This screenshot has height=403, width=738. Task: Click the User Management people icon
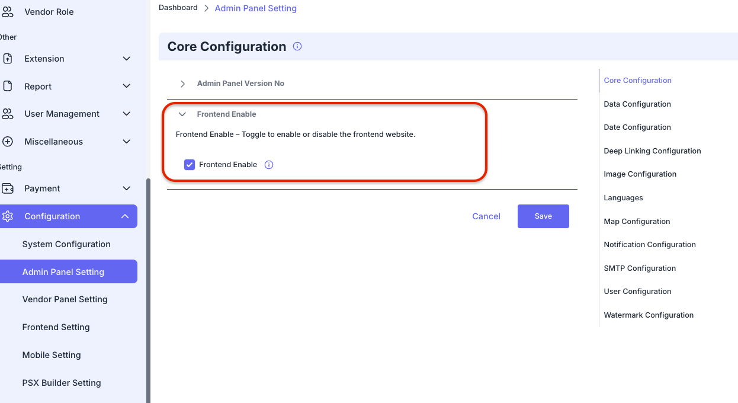tap(8, 114)
